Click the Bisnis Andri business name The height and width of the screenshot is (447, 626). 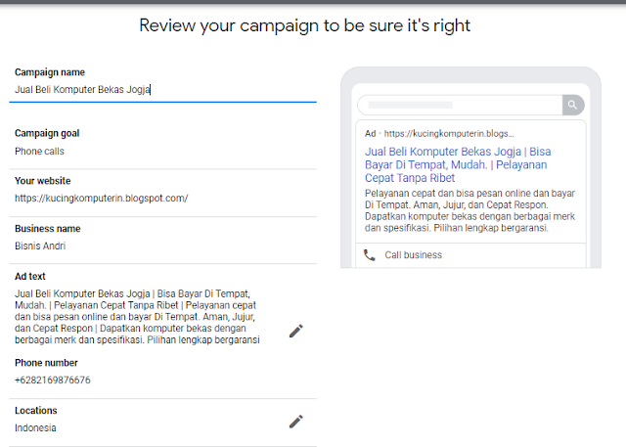coord(40,246)
